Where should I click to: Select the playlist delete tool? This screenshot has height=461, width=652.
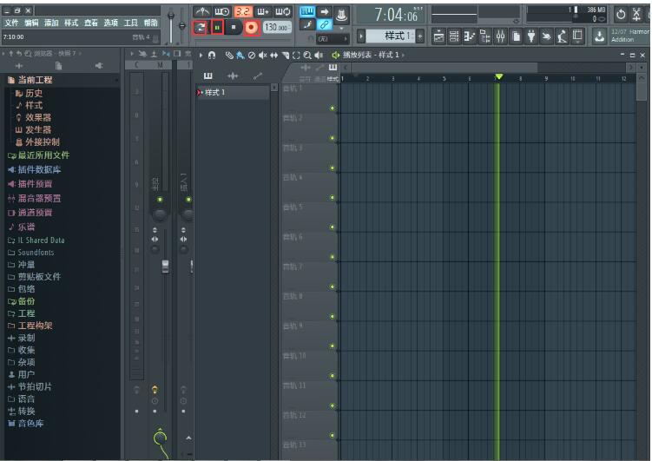(x=251, y=55)
